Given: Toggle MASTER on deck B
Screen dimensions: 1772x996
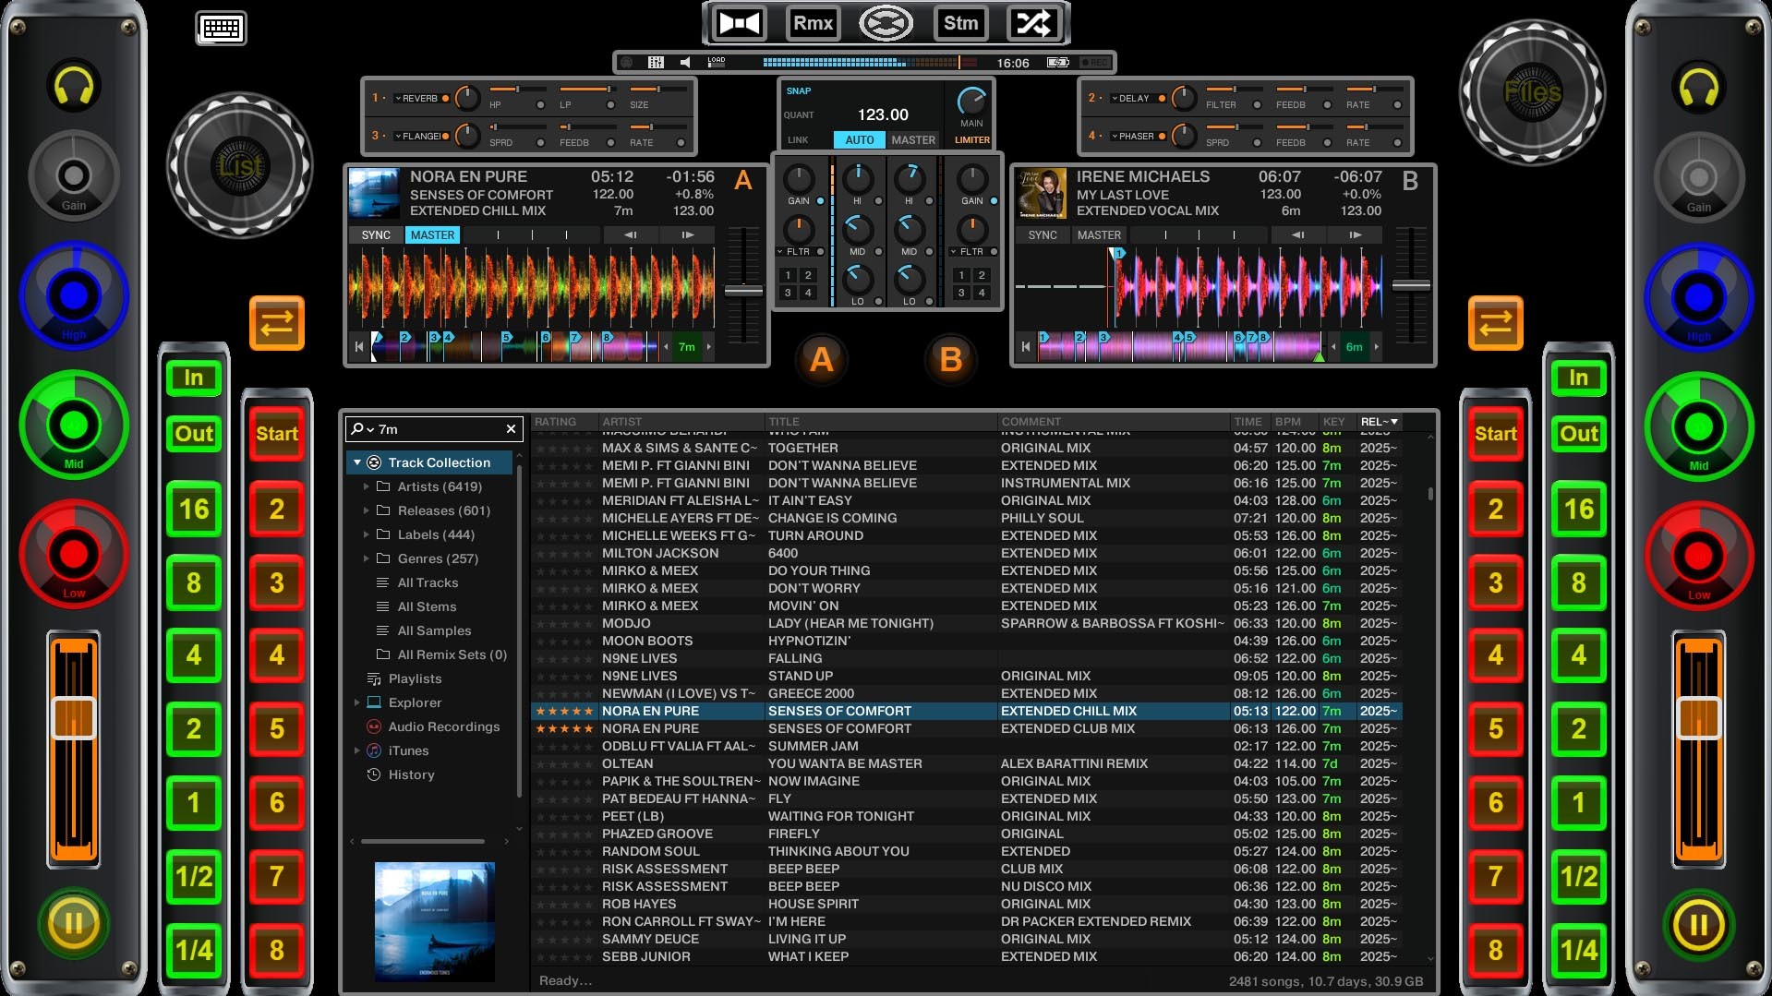Looking at the screenshot, I should (x=1099, y=235).
